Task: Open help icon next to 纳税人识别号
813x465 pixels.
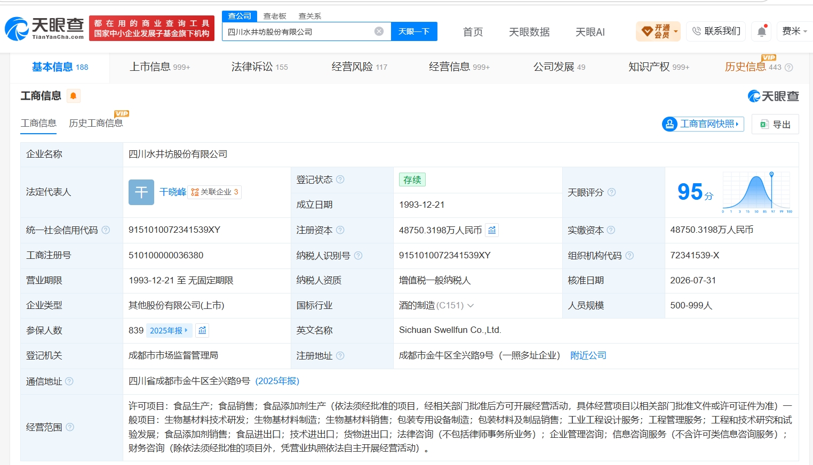Action: 358,256
